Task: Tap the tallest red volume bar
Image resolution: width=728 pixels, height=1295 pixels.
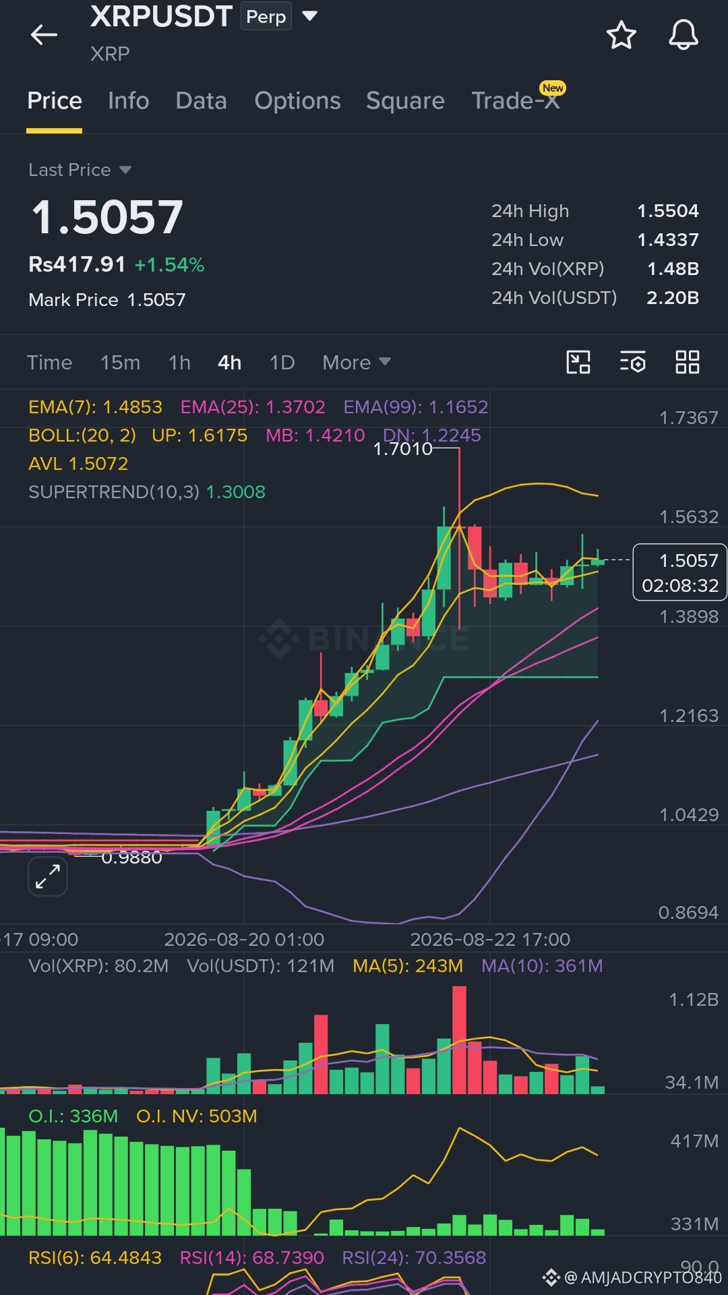Action: (x=459, y=1040)
